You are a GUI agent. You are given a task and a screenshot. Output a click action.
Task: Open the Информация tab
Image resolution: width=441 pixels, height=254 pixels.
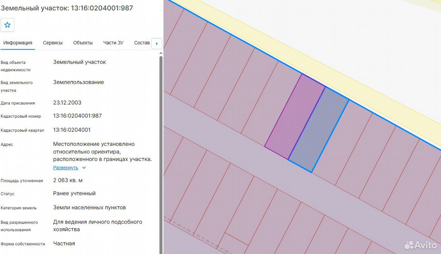[18, 43]
